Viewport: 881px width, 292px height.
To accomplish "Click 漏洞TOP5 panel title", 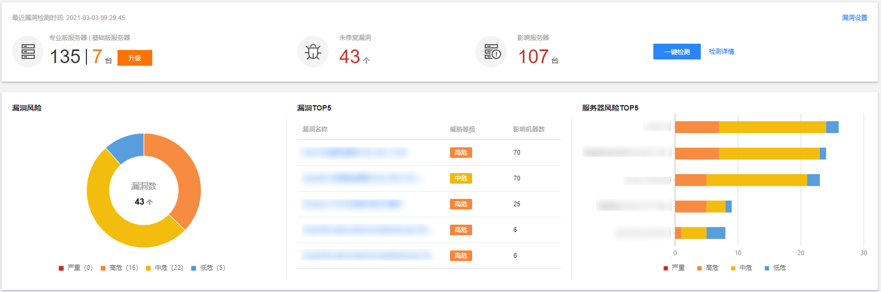I will coord(314,108).
